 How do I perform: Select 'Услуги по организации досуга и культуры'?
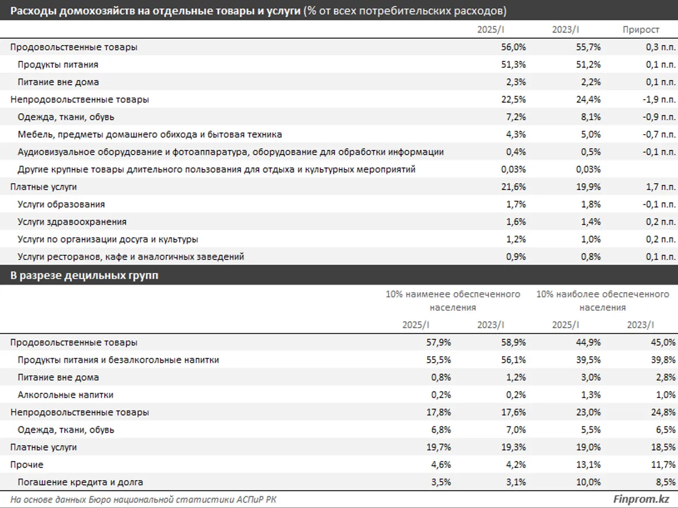click(107, 240)
